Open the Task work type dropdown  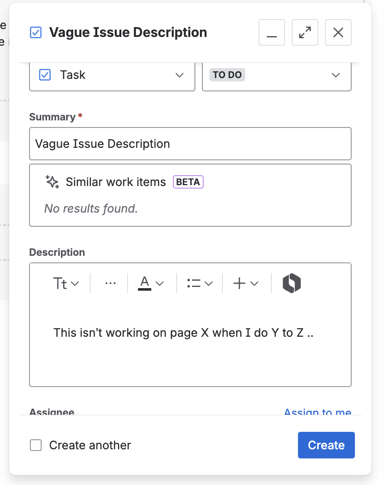click(112, 75)
